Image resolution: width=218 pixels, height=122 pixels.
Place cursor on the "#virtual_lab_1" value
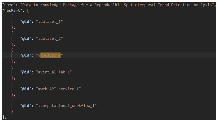tap(54, 72)
